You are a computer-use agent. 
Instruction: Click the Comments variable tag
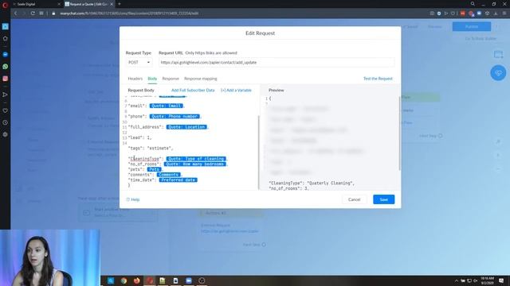point(168,175)
